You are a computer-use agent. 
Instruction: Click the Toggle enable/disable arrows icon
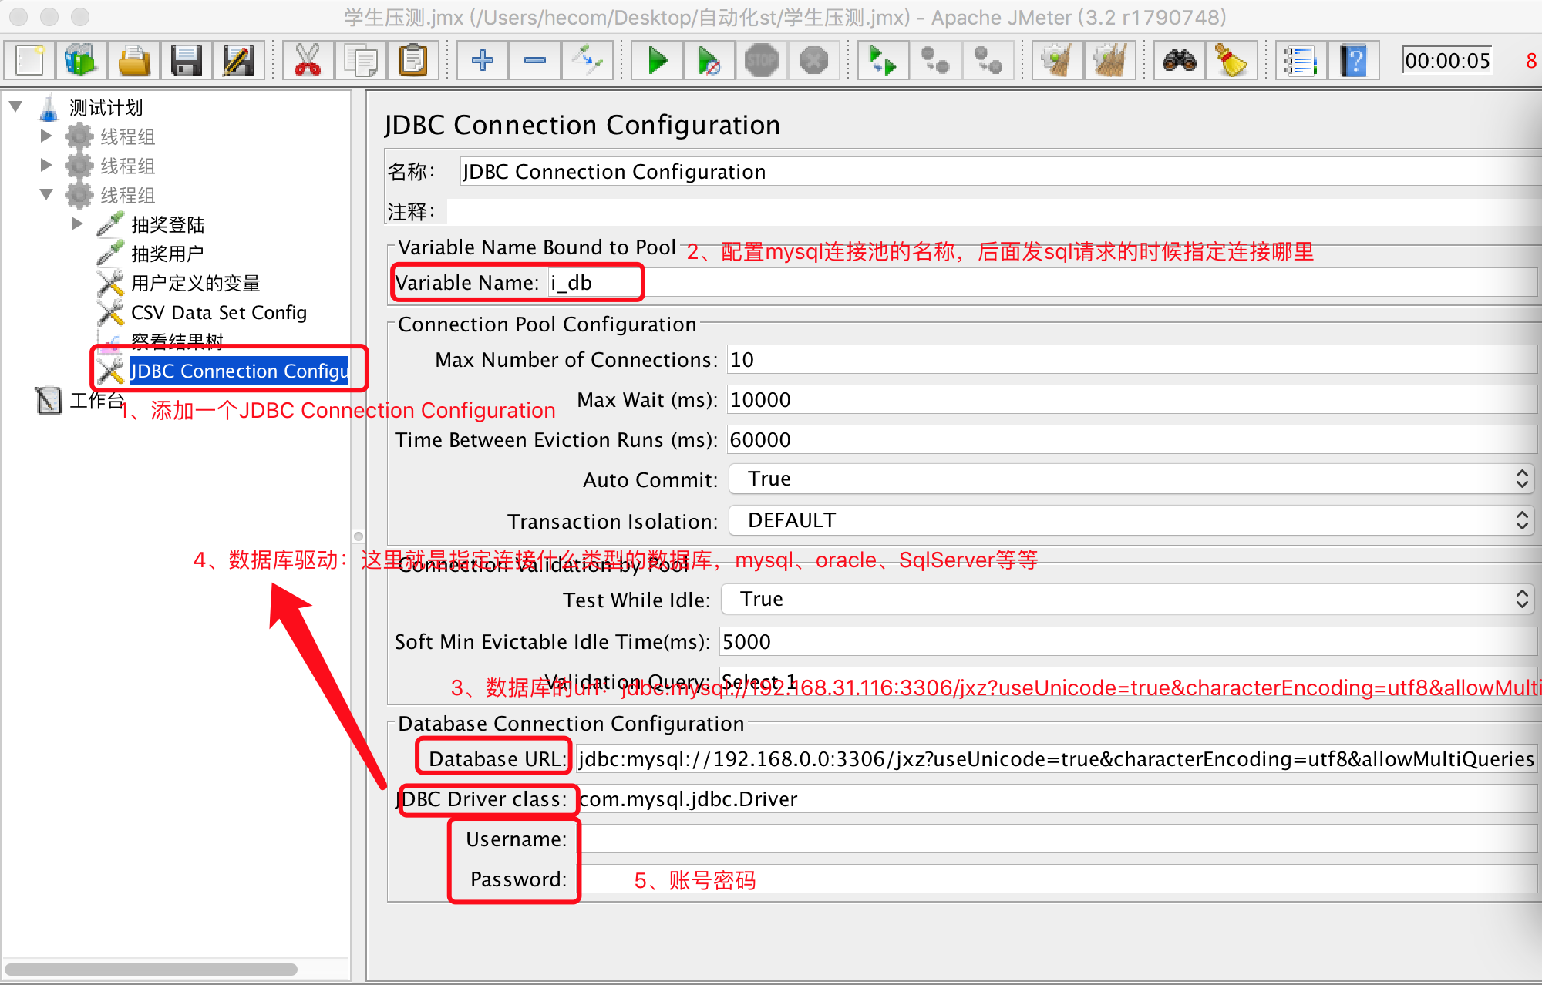[588, 60]
